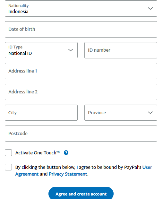Open the One Touch help question-mark icon
This screenshot has height=199, width=163.
pos(66,153)
